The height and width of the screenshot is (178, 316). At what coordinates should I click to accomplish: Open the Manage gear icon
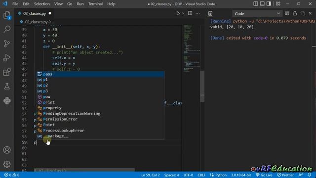(7, 164)
